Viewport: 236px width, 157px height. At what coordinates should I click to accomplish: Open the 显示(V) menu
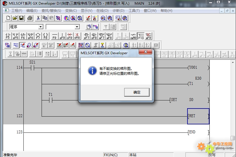coord(87,11)
